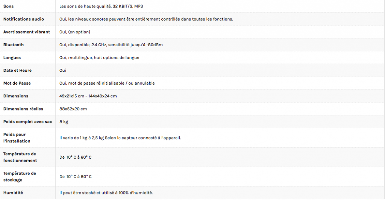The image size is (385, 200).
Task: Click the Poids pour l'installation label
Action: tap(17, 138)
